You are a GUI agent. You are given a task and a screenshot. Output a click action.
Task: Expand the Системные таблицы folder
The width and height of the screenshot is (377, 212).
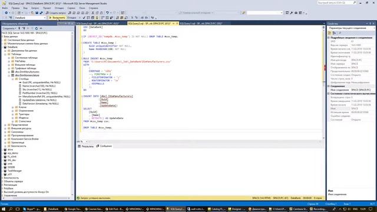9,58
